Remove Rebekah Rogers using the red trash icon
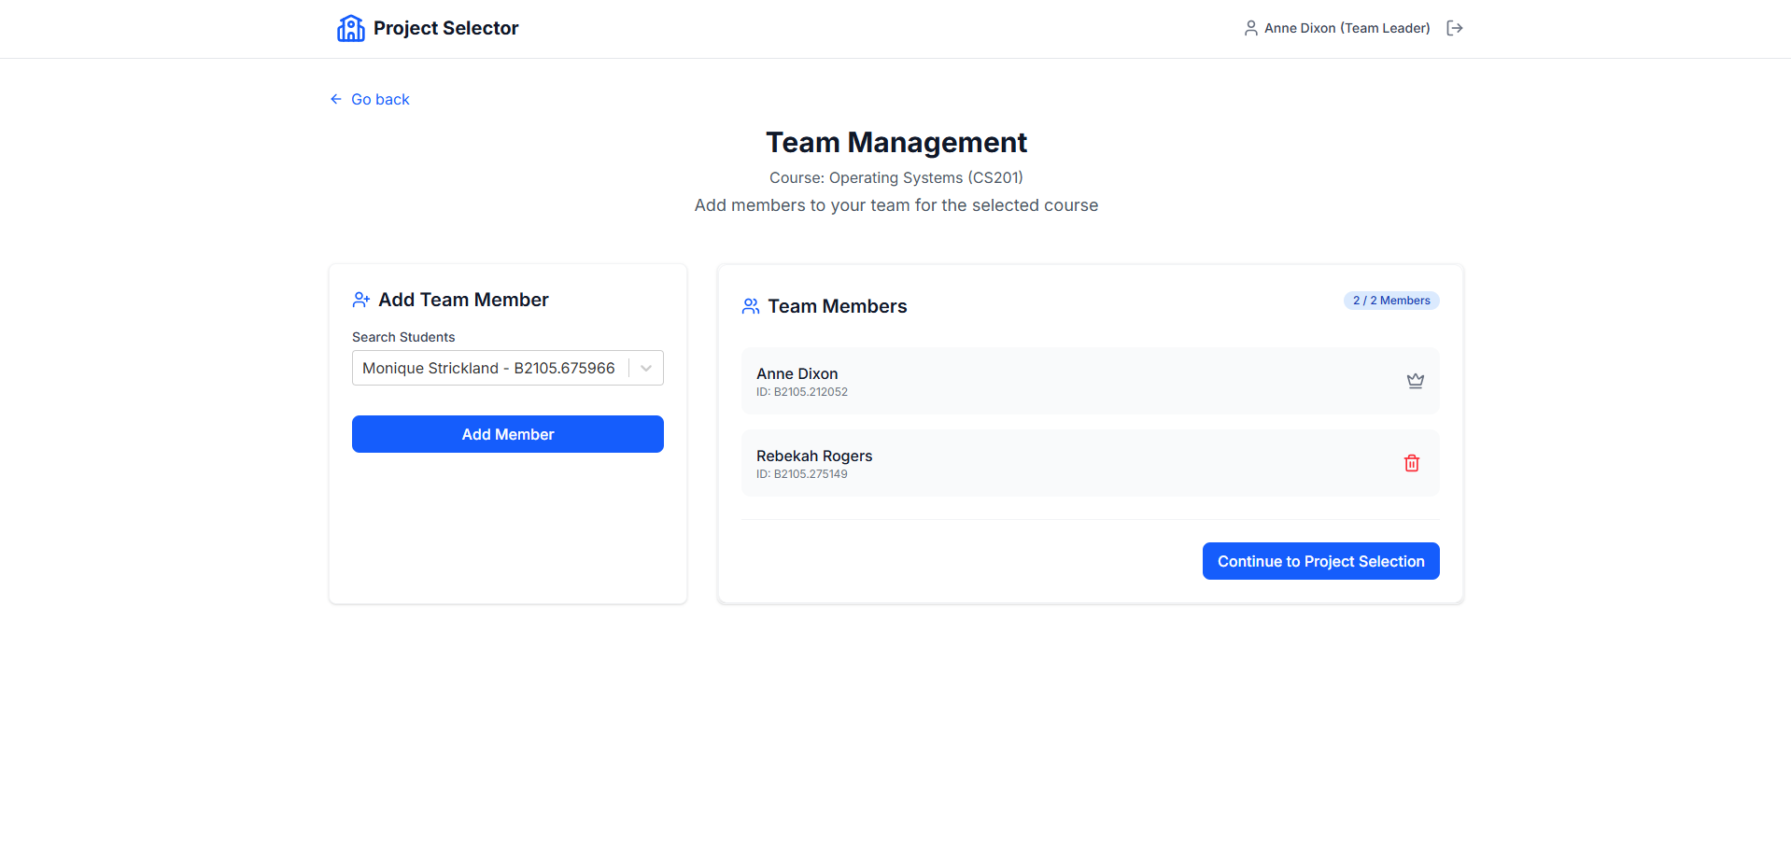Image resolution: width=1791 pixels, height=856 pixels. 1412,463
